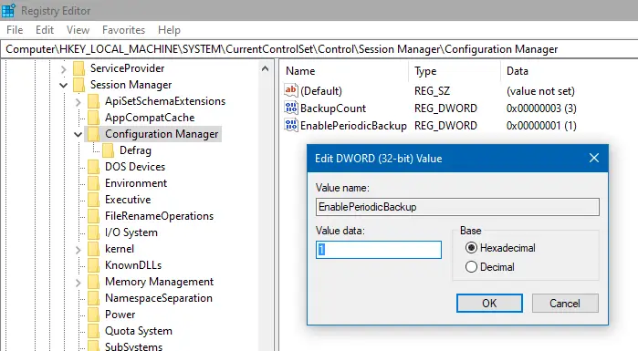Image resolution: width=638 pixels, height=351 pixels.
Task: Click the Environment folder icon
Action: (x=94, y=183)
